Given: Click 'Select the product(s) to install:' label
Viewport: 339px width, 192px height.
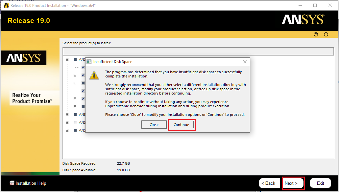Looking at the screenshot, I should 86,43.
